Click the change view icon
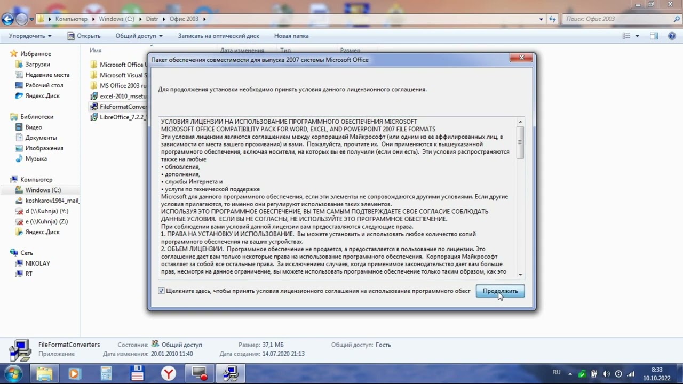The height and width of the screenshot is (384, 683). (x=627, y=36)
